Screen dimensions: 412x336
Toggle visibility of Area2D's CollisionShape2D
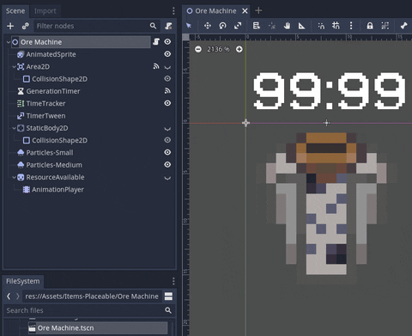[x=167, y=78]
